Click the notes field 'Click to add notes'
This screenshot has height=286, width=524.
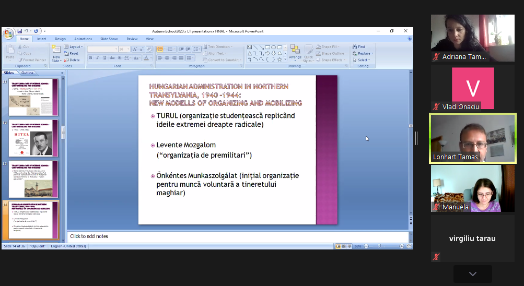coord(238,236)
